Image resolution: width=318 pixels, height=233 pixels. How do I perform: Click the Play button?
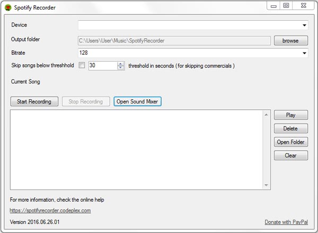click(290, 115)
